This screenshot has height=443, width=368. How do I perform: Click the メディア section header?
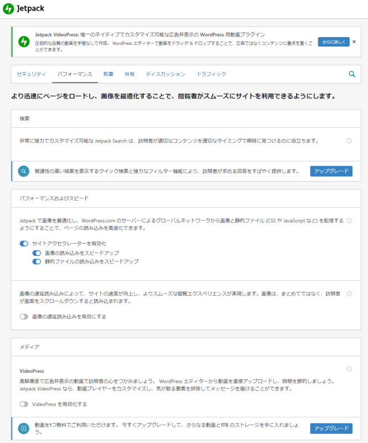pos(186,347)
